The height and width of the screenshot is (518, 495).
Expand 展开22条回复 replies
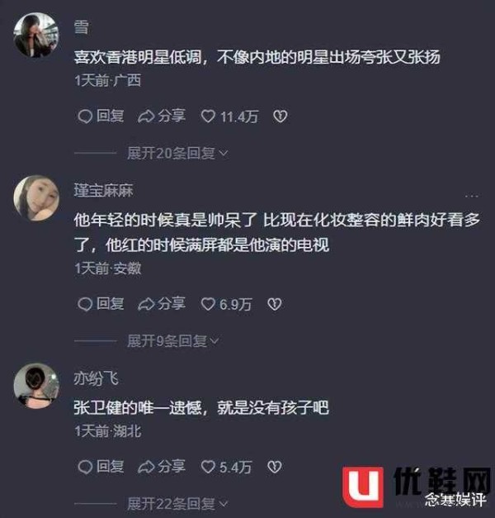(x=177, y=504)
